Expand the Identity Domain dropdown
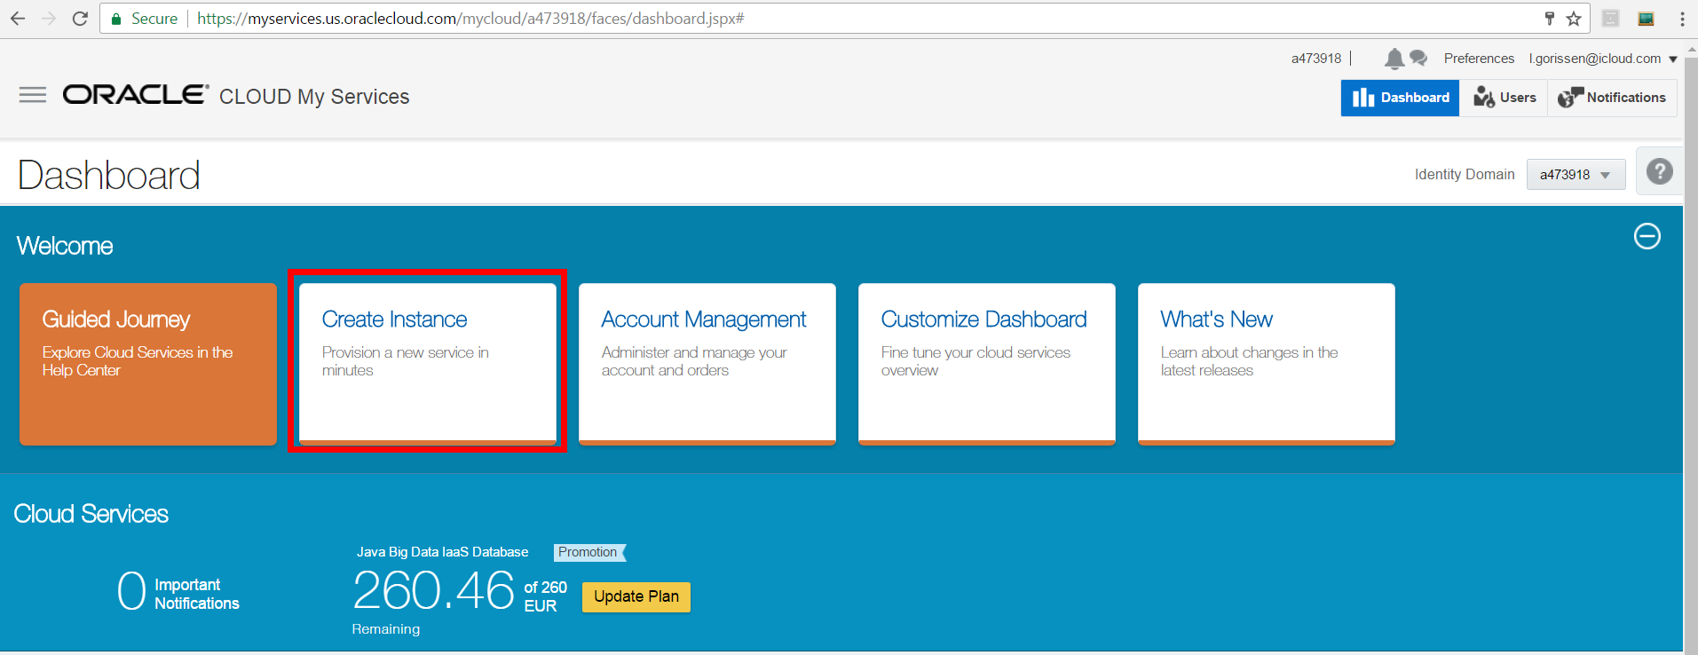 pos(1576,175)
